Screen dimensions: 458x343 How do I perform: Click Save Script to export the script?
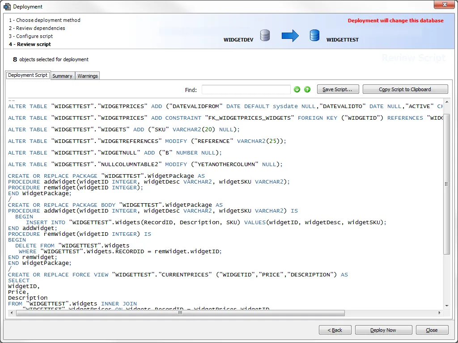coord(338,89)
